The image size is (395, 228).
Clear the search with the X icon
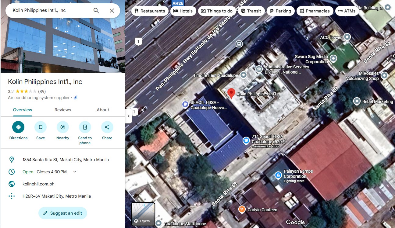pos(112,11)
